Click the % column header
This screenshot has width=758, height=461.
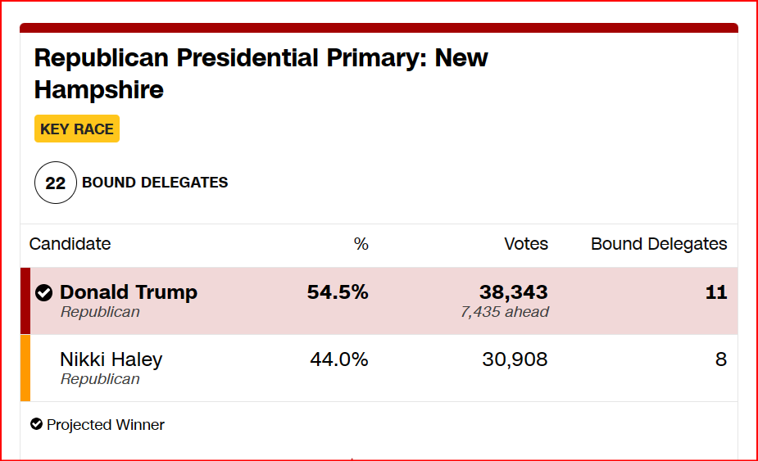[361, 244]
